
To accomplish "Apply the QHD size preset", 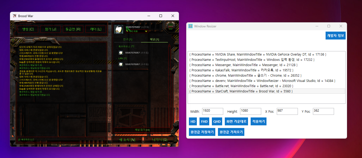I will 217,122.
